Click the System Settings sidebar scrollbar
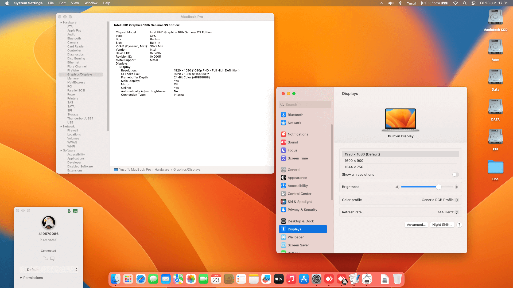The image size is (513, 288). click(x=332, y=162)
